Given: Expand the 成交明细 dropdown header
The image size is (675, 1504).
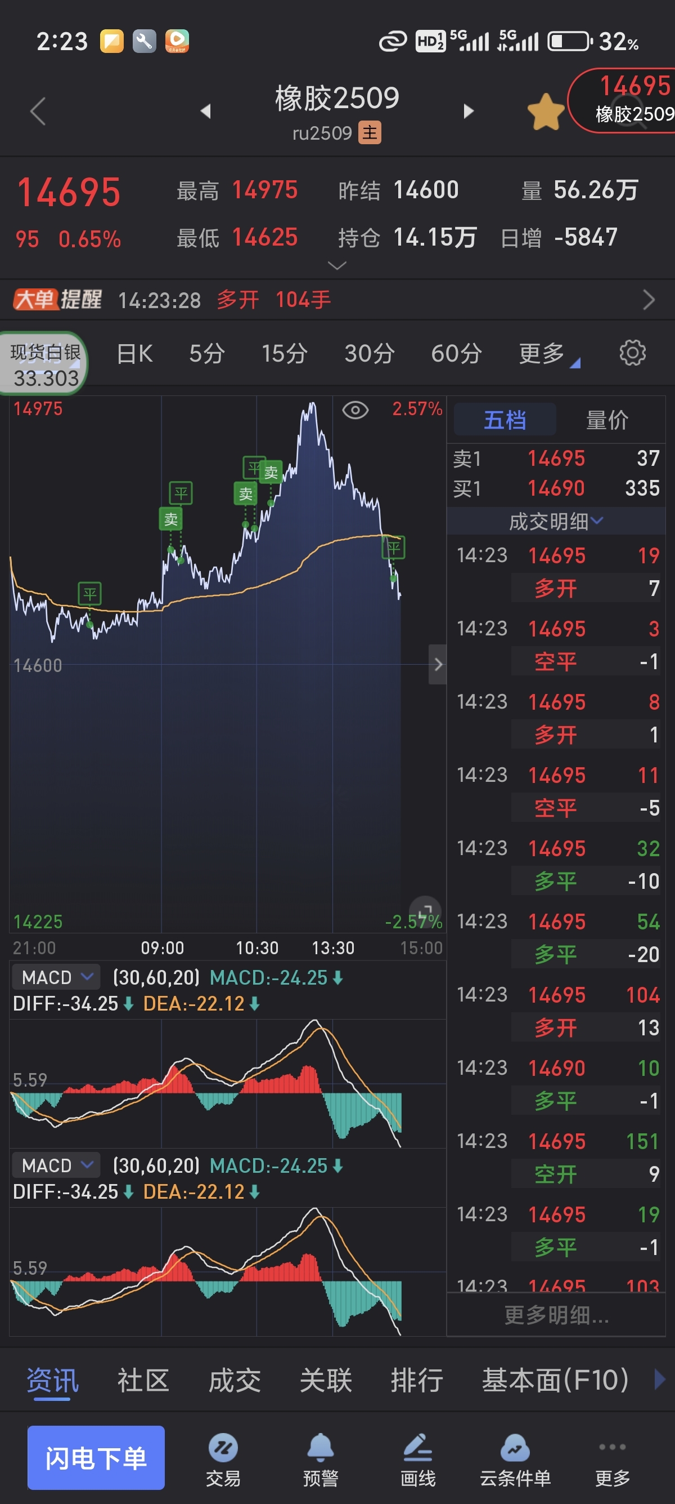Looking at the screenshot, I should pyautogui.click(x=556, y=521).
